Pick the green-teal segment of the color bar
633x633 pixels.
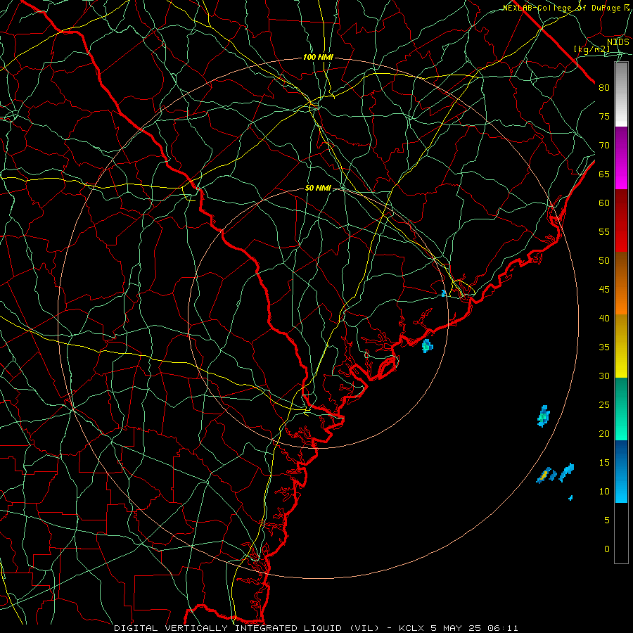click(621, 409)
